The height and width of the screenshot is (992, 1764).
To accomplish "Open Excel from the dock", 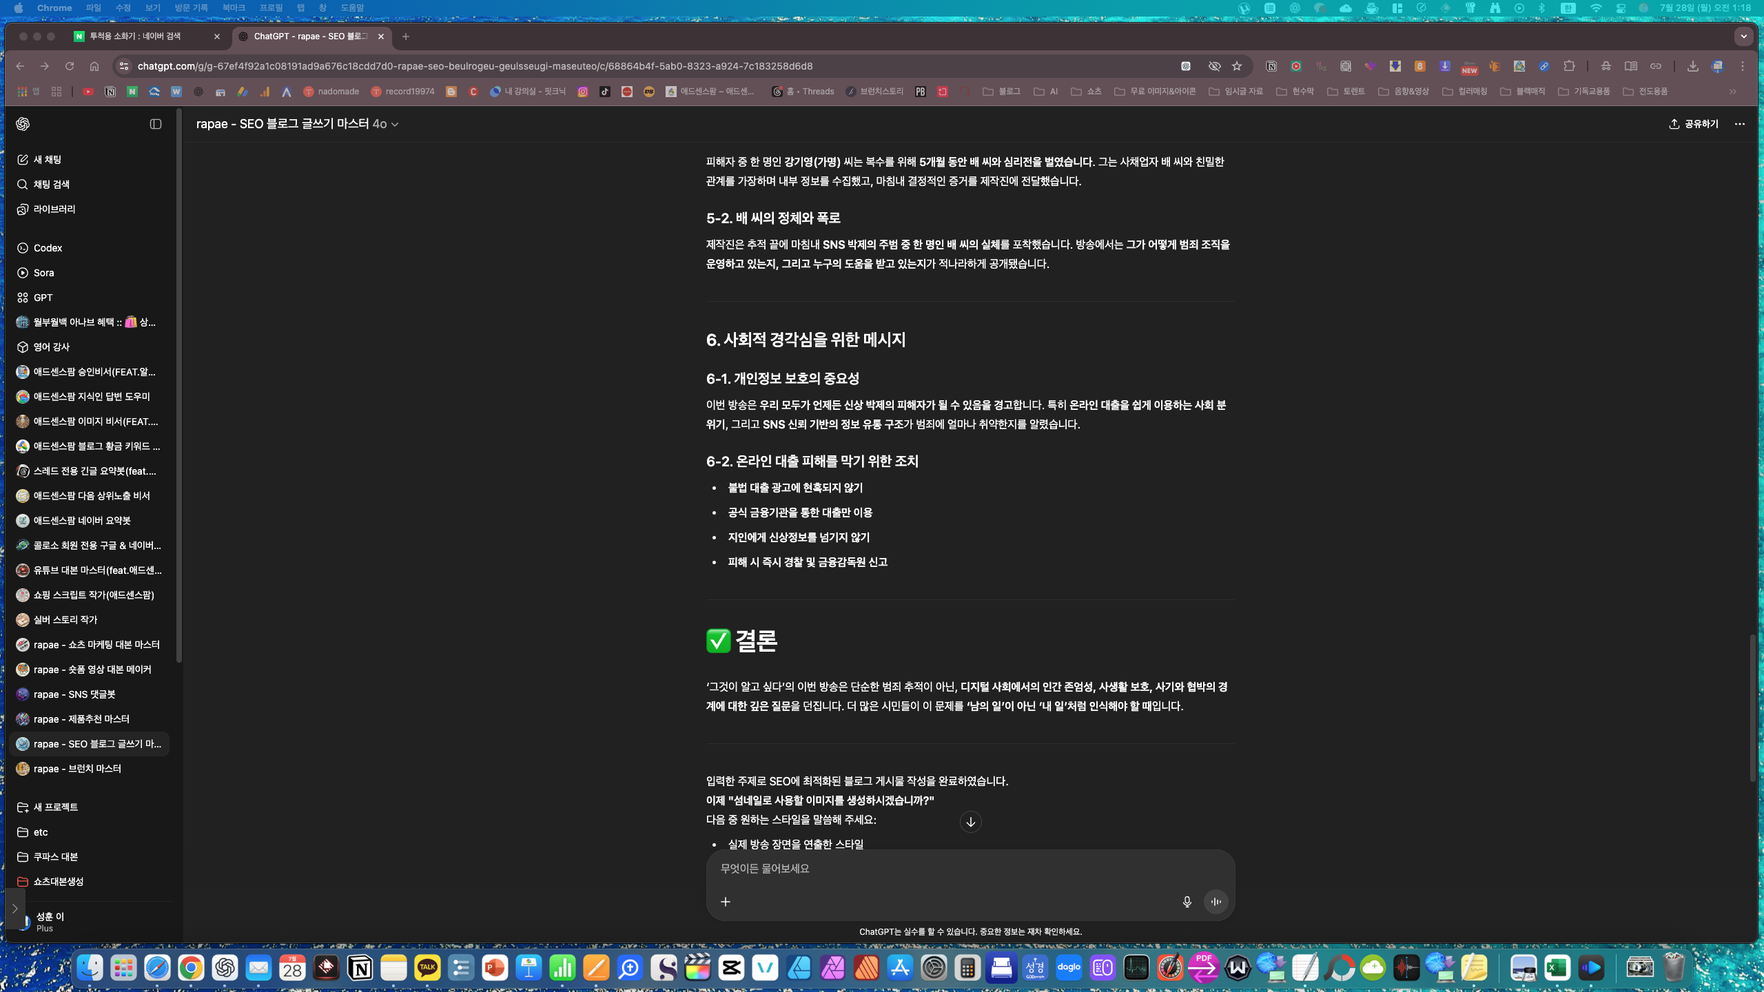I will pyautogui.click(x=1557, y=968).
